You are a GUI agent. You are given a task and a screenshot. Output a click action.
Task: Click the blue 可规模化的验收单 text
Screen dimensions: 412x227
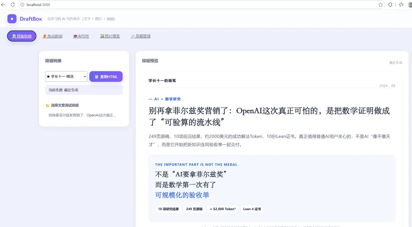(x=182, y=195)
